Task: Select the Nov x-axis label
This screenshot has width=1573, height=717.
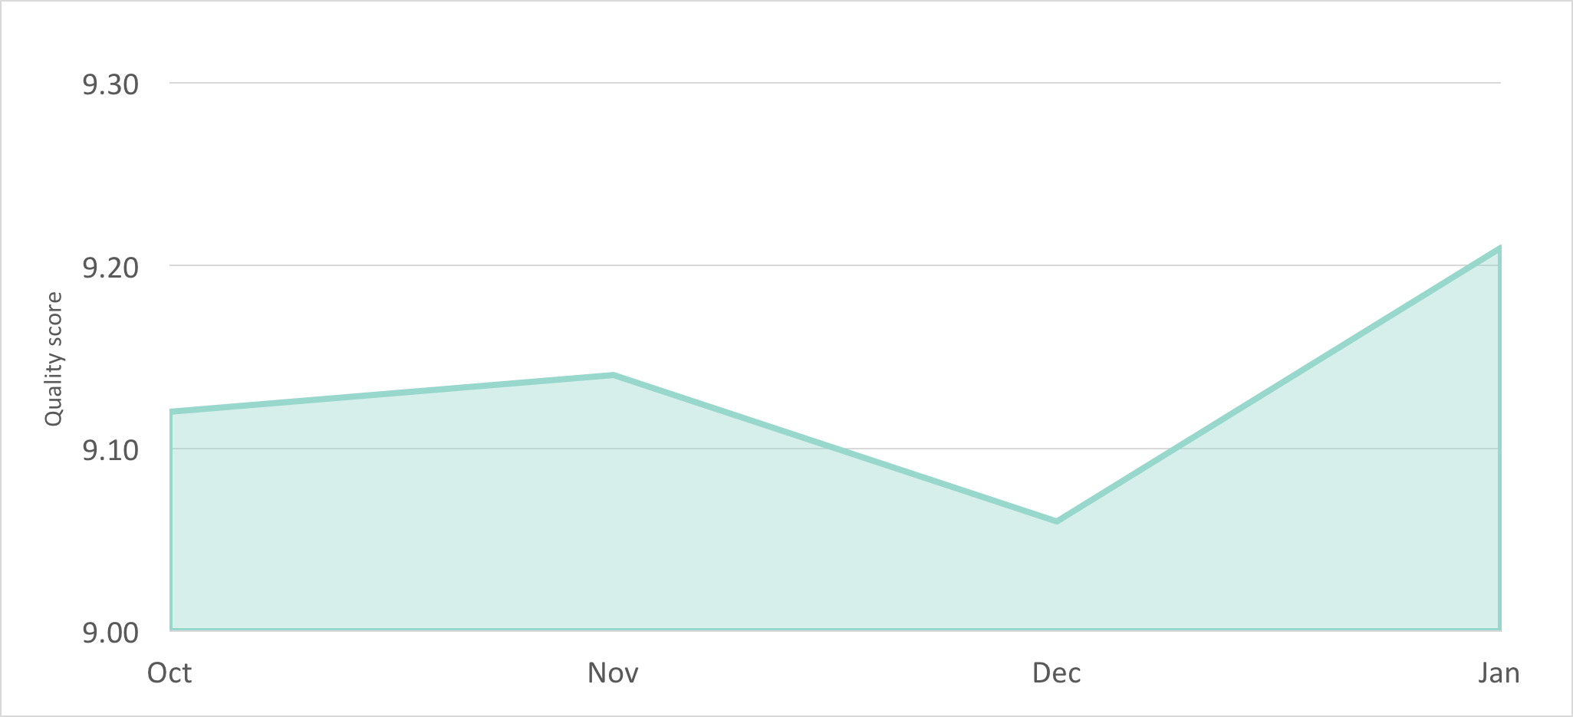Action: point(613,673)
